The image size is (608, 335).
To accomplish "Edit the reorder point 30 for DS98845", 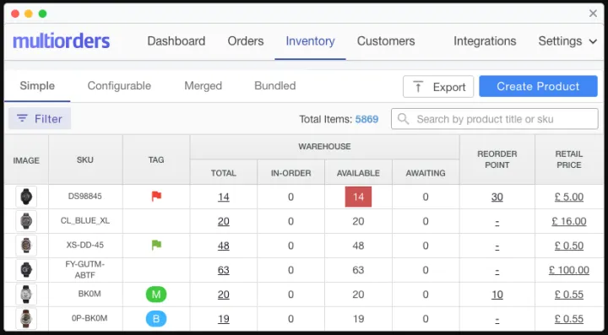I will point(497,197).
